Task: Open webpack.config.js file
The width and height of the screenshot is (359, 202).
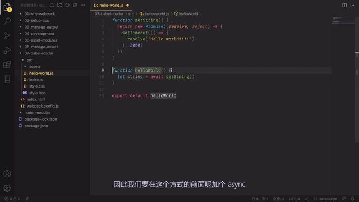Action: (x=43, y=106)
